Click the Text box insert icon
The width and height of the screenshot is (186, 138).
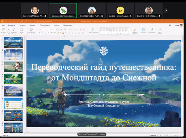(94, 30)
